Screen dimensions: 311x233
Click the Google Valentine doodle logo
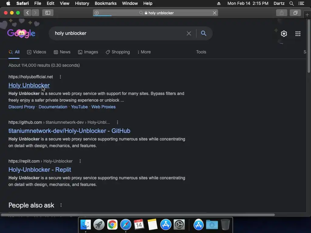tap(21, 33)
